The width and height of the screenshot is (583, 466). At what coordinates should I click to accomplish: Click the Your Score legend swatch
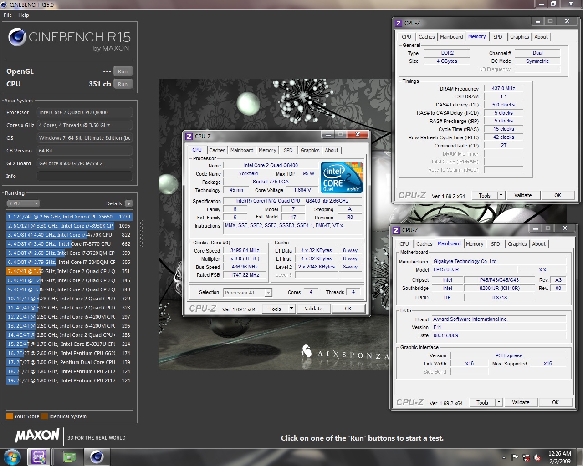(10, 416)
